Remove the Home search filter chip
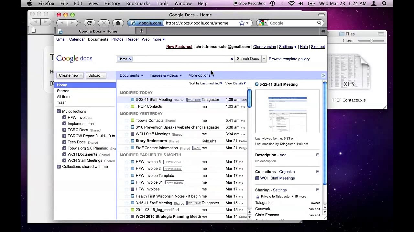This screenshot has height=232, width=414. 130,59
